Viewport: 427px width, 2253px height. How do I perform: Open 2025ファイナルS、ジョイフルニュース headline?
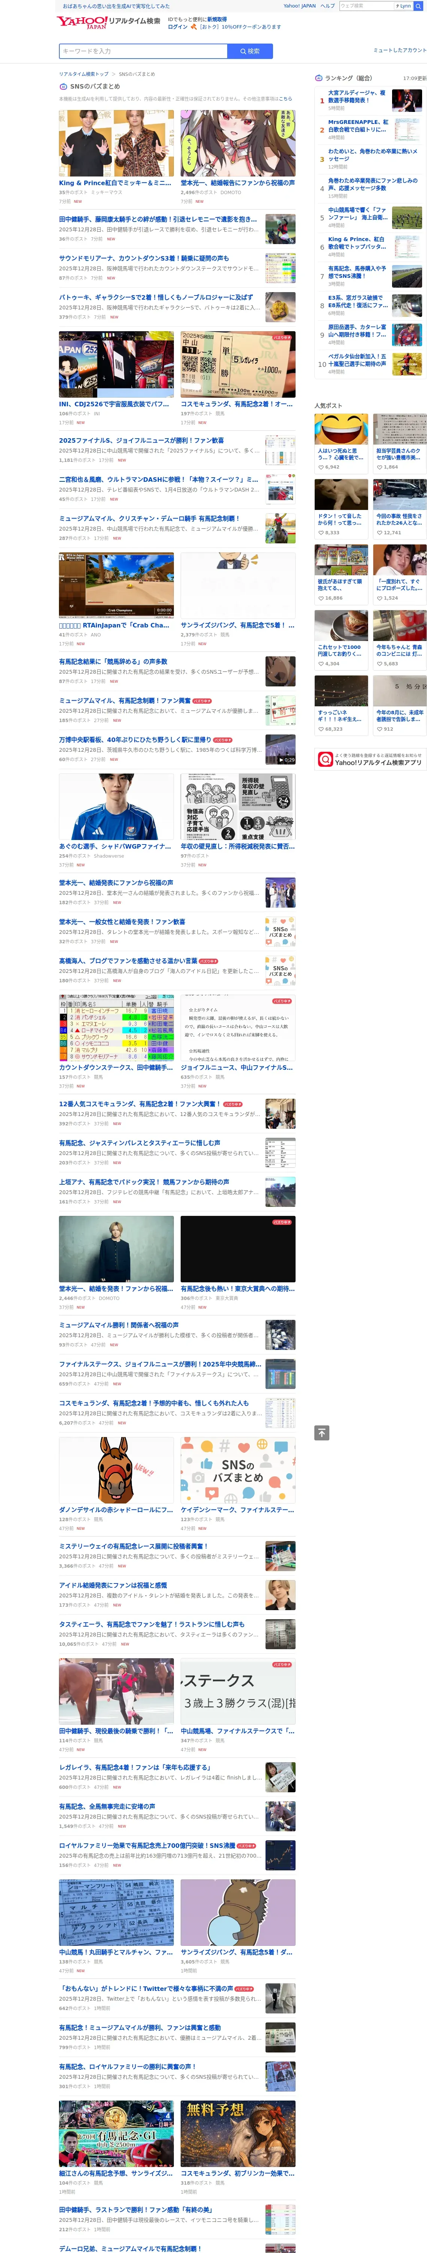(x=142, y=441)
